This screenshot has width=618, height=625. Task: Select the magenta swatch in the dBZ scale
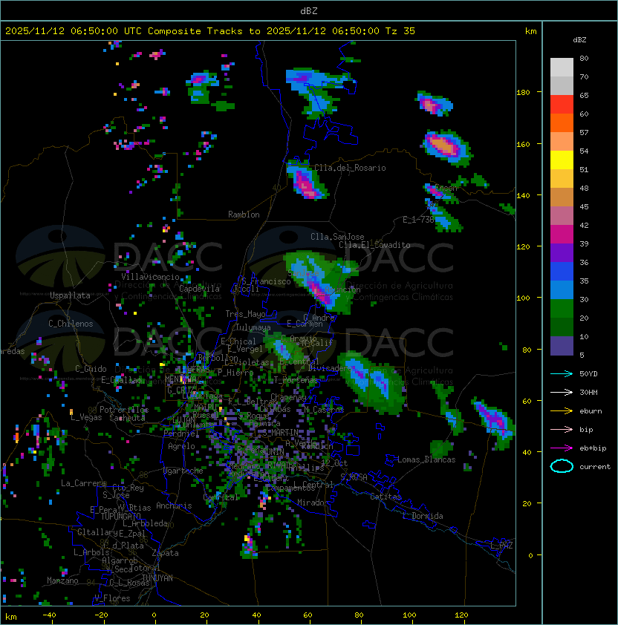click(x=562, y=235)
